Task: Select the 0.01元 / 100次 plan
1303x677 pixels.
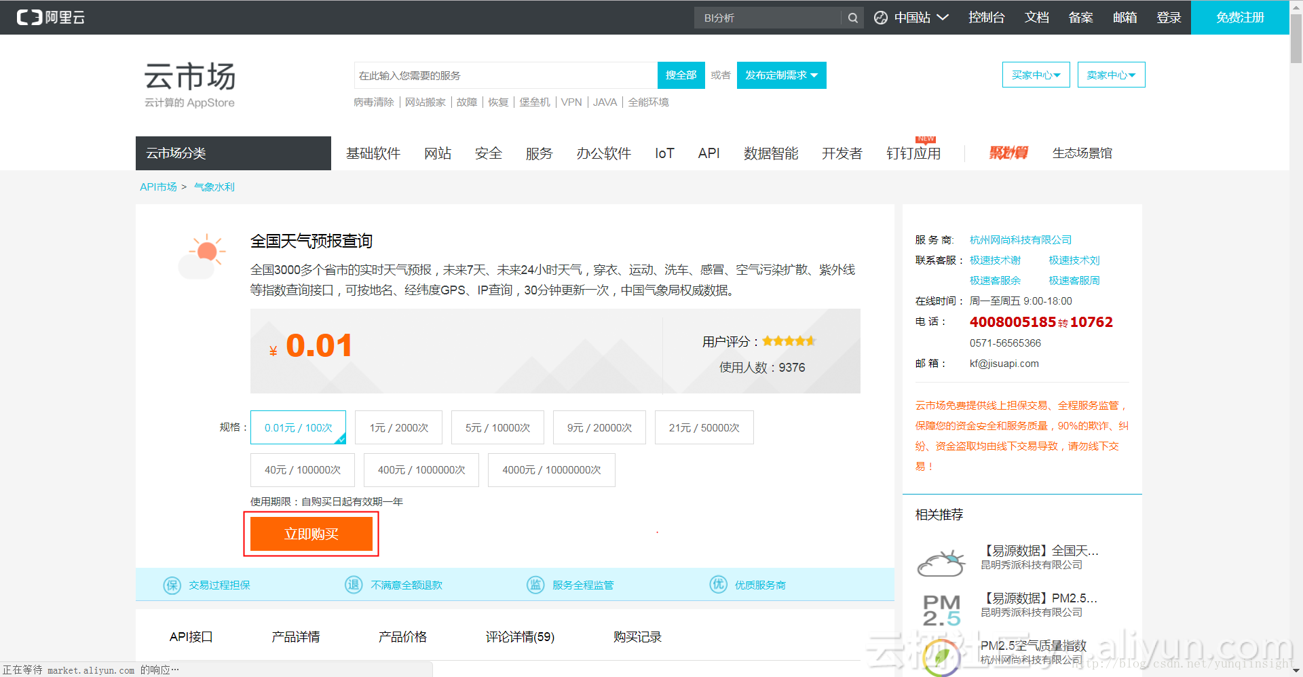Action: coord(298,427)
